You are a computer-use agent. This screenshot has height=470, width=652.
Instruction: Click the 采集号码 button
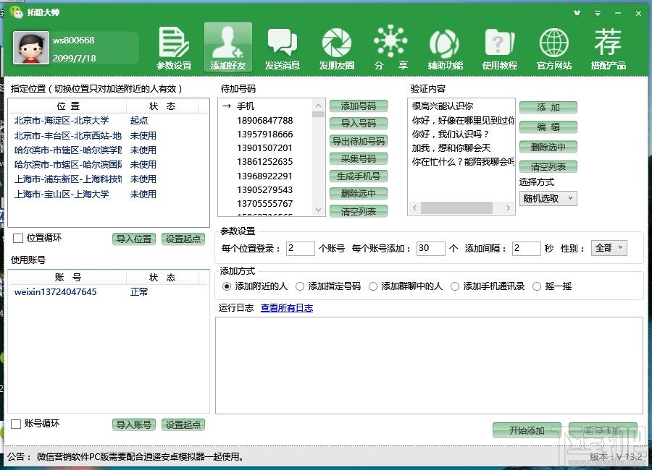pos(359,158)
